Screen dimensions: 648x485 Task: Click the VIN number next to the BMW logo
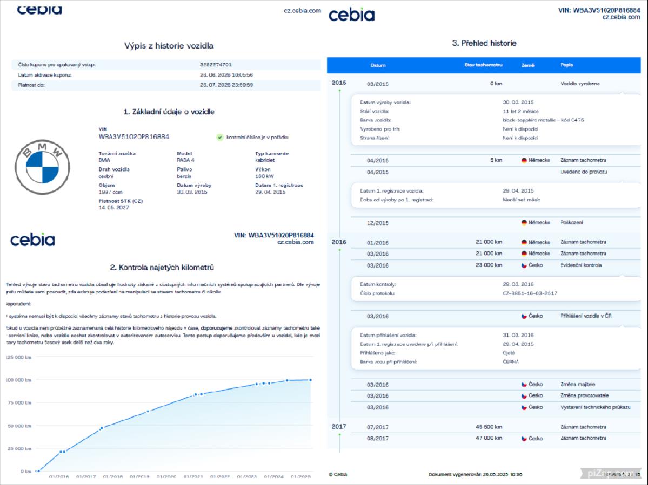(x=133, y=136)
